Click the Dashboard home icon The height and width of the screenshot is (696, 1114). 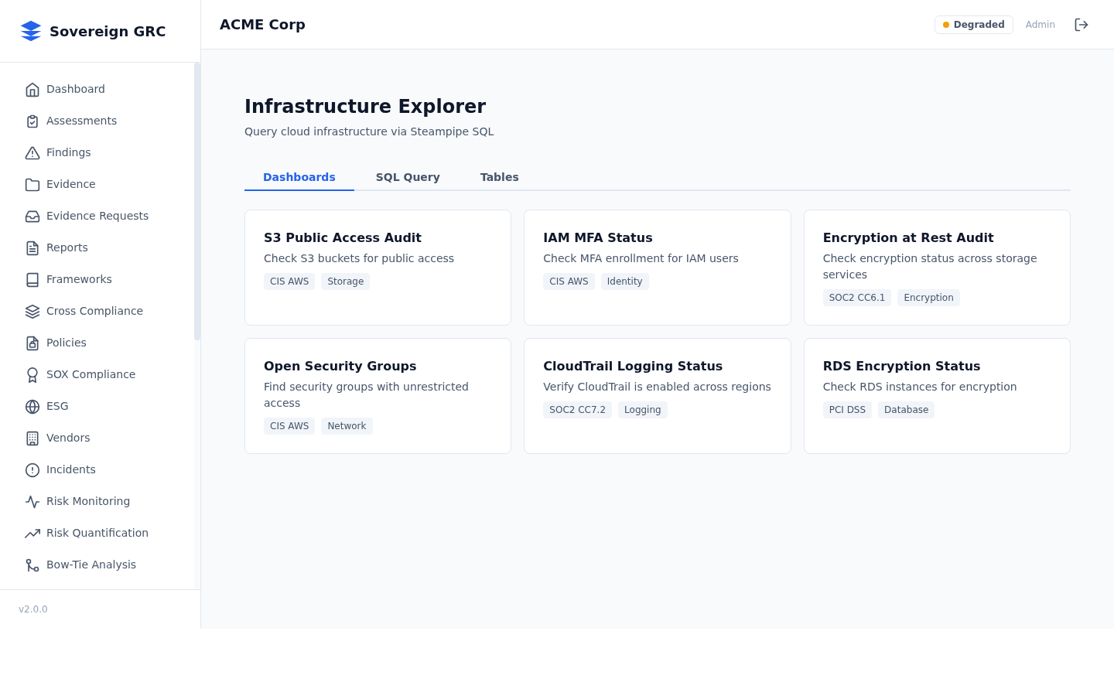coord(32,89)
